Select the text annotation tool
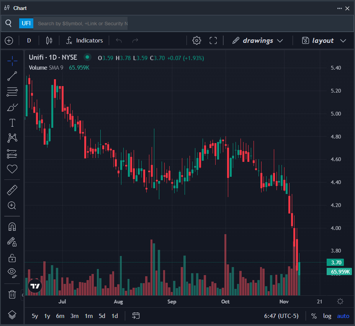The image size is (355, 326). [12, 123]
